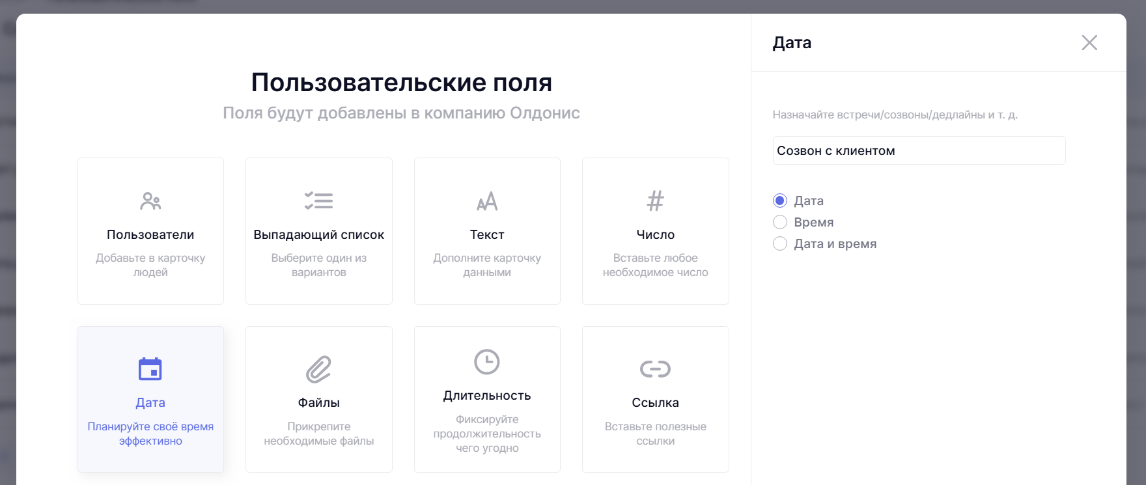Image resolution: width=1146 pixels, height=485 pixels.
Task: Select the 'Число' field type label
Action: pyautogui.click(x=655, y=234)
